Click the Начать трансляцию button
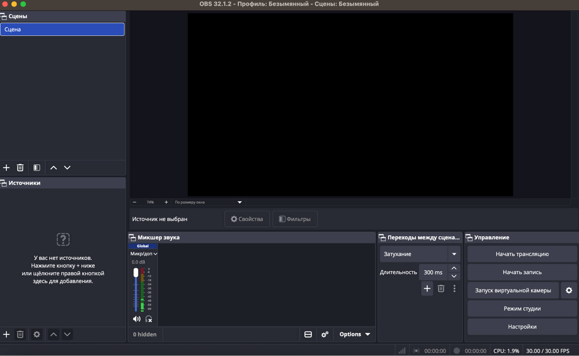Screen dimensions: 579x356 pyautogui.click(x=522, y=254)
